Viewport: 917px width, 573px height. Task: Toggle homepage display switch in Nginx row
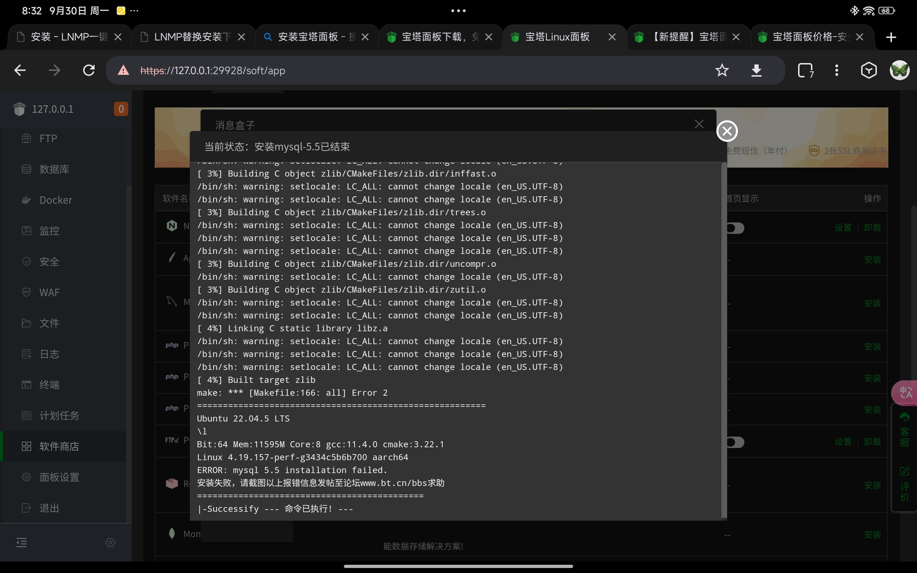tap(734, 228)
